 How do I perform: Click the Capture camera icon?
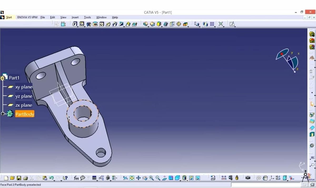coord(248,178)
